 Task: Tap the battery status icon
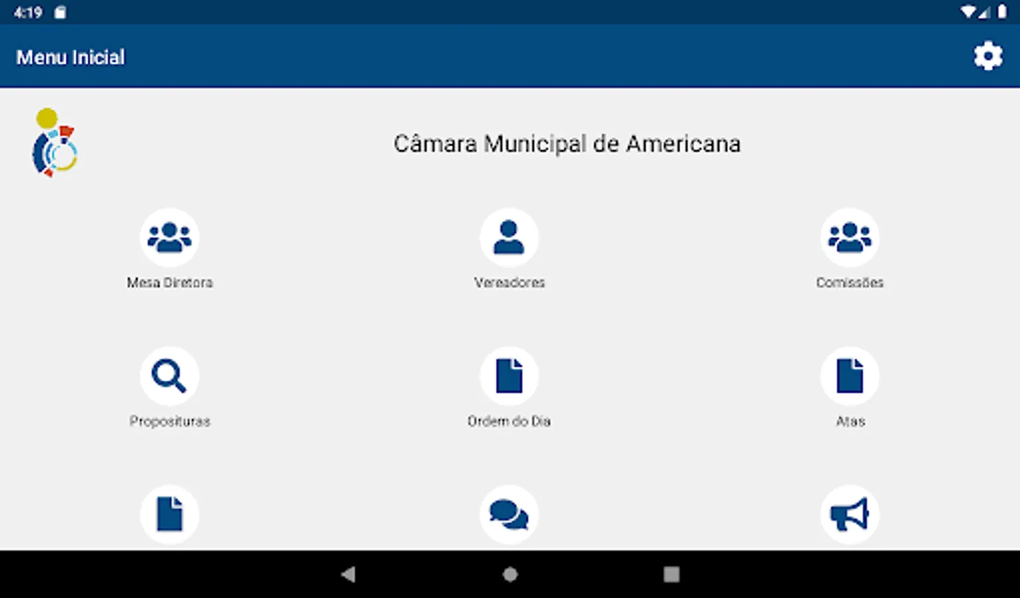point(1002,12)
